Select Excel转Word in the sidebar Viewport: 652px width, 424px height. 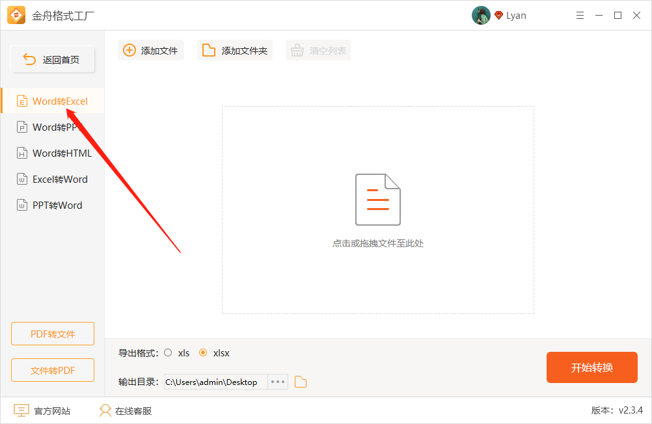[x=53, y=179]
